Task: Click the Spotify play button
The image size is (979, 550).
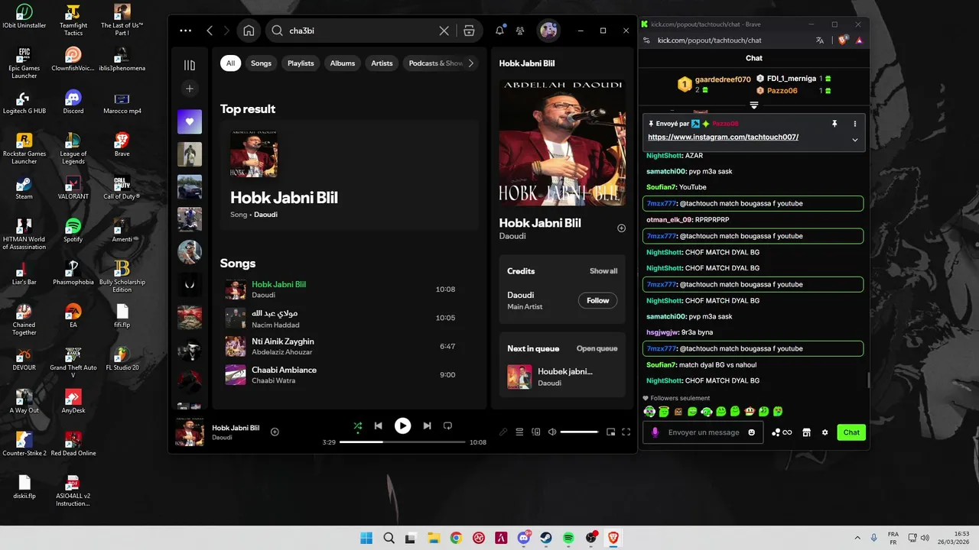Action: [x=402, y=426]
